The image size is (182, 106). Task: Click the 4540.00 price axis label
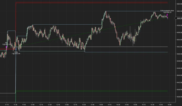(x=179, y=89)
